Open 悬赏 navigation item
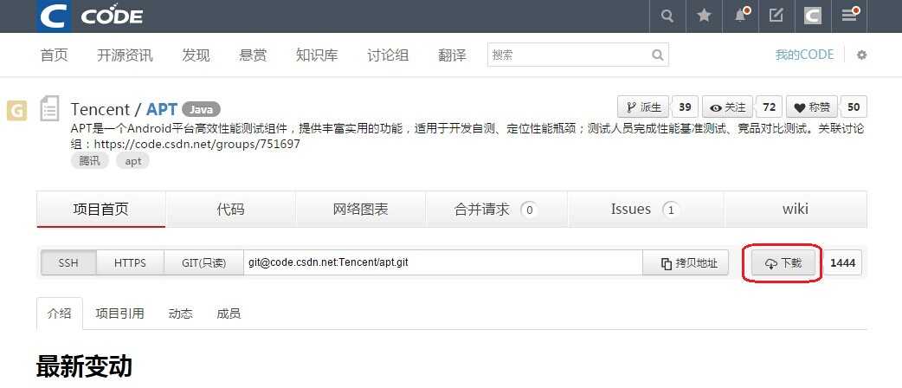The image size is (902, 388). (253, 55)
